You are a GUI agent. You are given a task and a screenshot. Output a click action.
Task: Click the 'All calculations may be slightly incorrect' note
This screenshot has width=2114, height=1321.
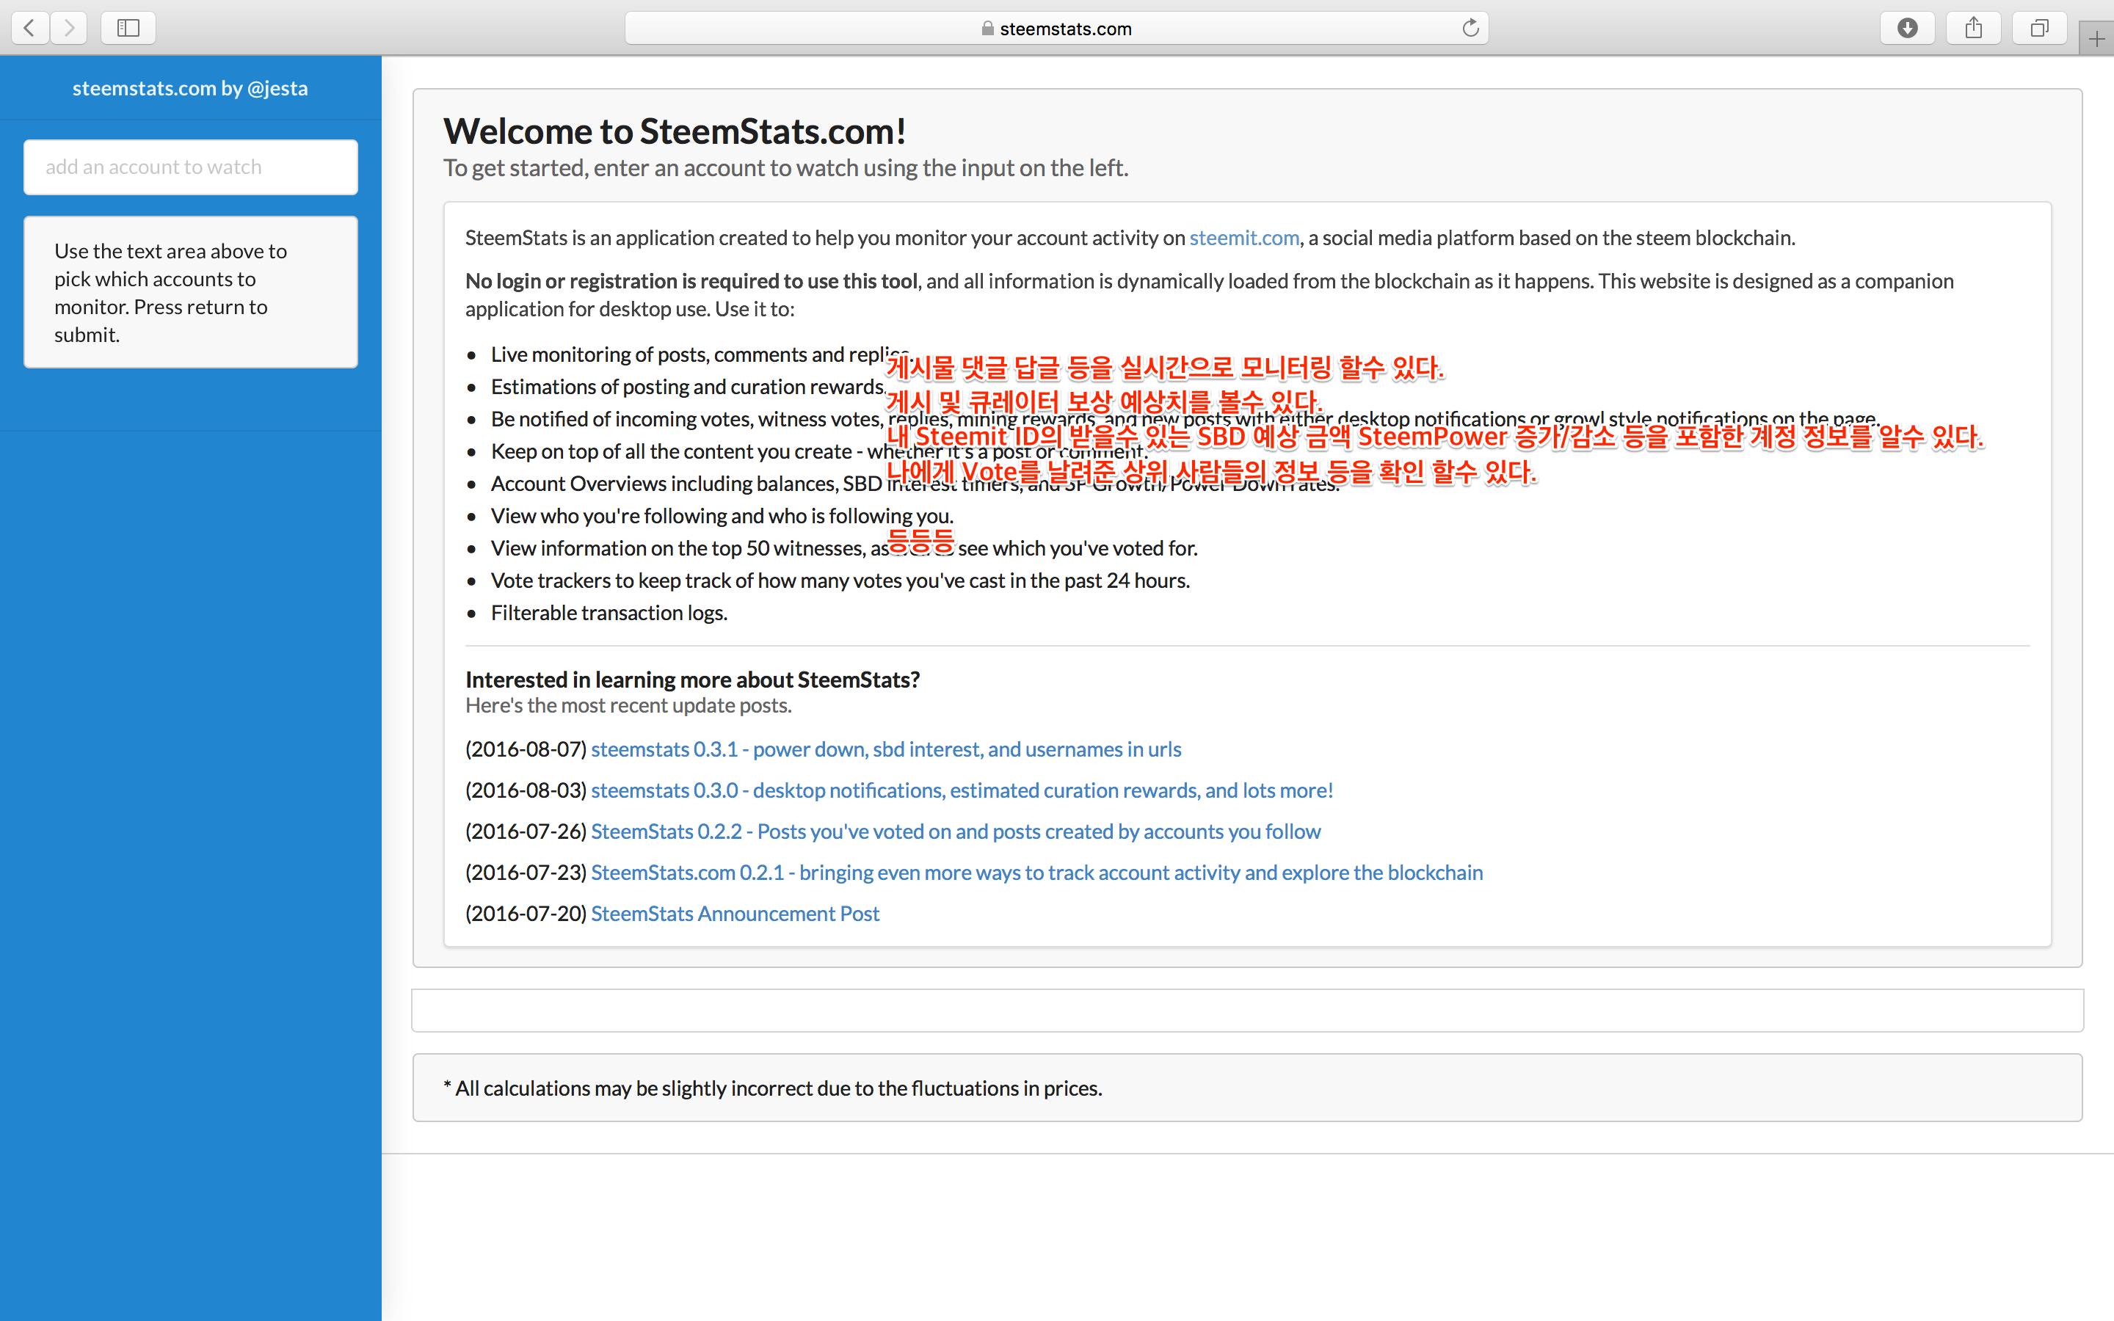(773, 1088)
